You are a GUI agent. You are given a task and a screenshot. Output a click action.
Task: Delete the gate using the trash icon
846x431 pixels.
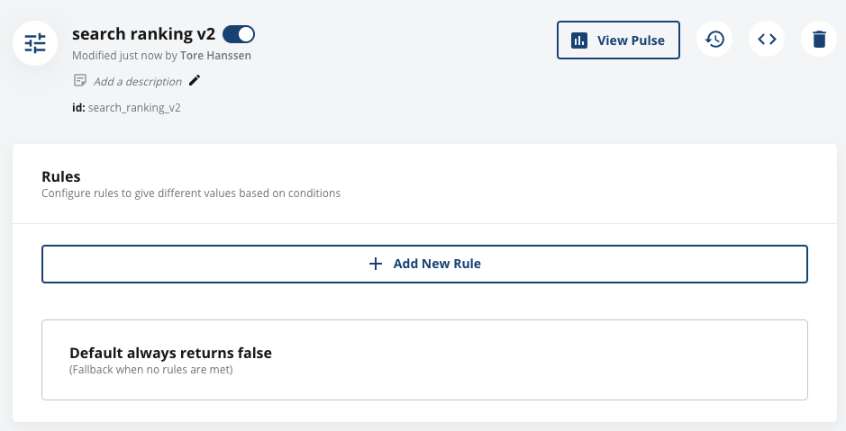(x=819, y=40)
